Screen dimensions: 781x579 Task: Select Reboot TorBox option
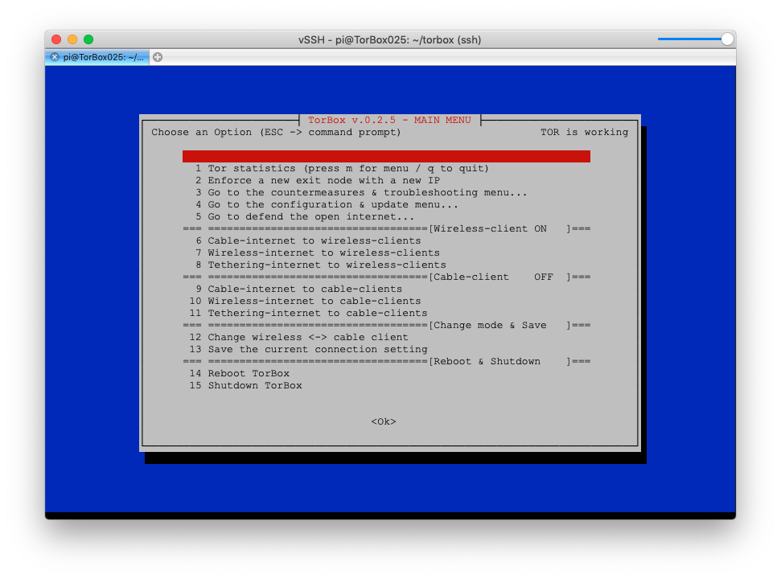(x=386, y=373)
